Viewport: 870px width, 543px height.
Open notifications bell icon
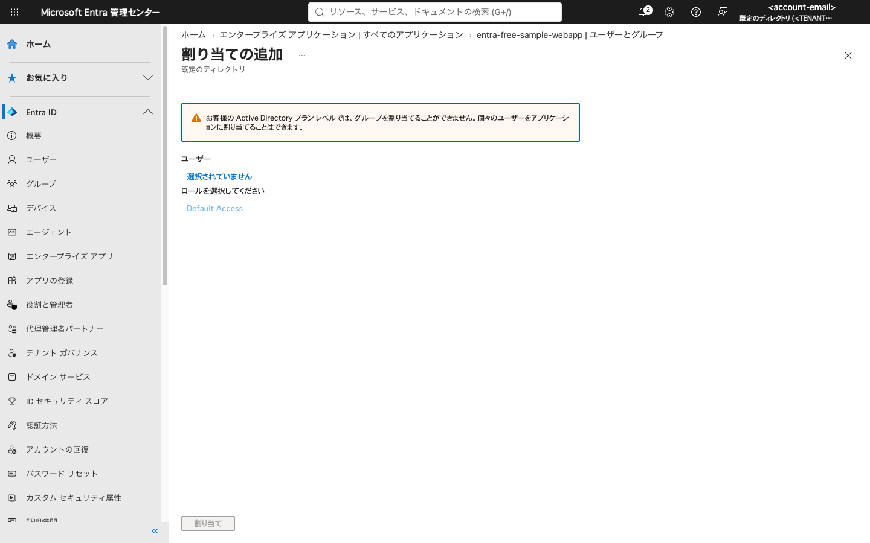point(644,12)
